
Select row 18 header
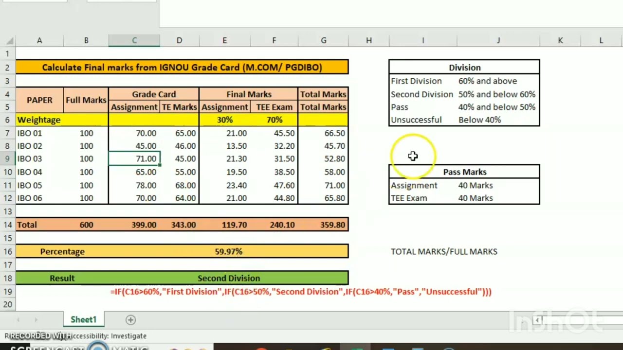[7, 279]
